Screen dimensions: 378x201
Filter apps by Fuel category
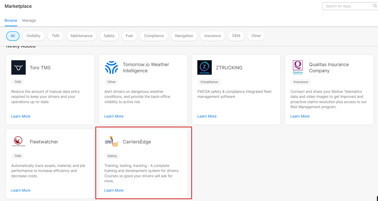pyautogui.click(x=129, y=36)
